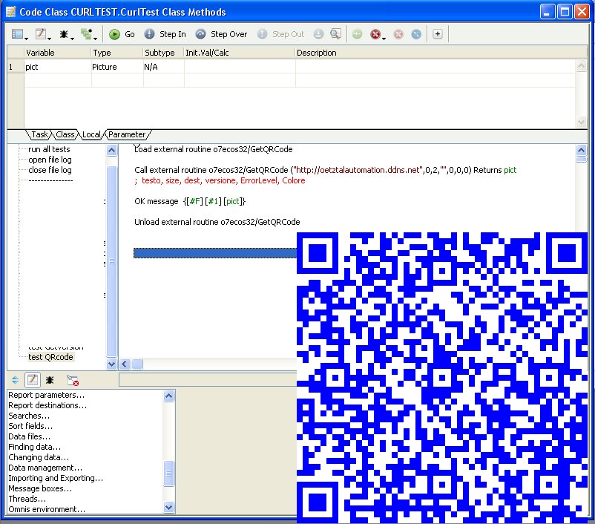The width and height of the screenshot is (595, 524).
Task: Select the red comment line 'testo, size, dest'
Action: (x=220, y=180)
